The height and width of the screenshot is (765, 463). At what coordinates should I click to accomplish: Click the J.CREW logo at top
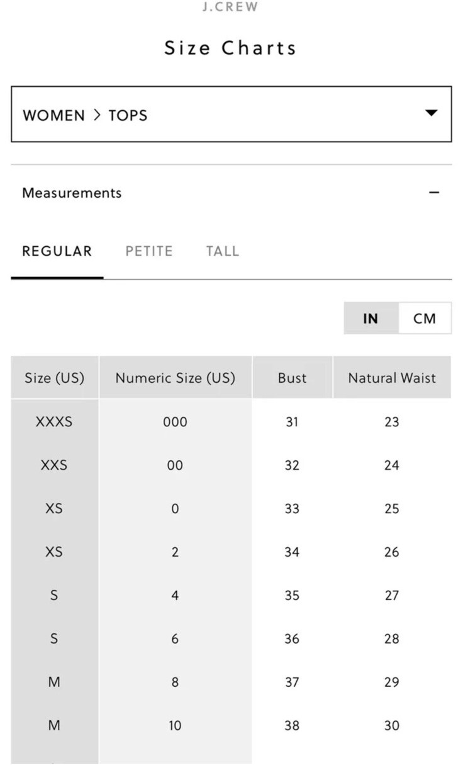tap(230, 8)
